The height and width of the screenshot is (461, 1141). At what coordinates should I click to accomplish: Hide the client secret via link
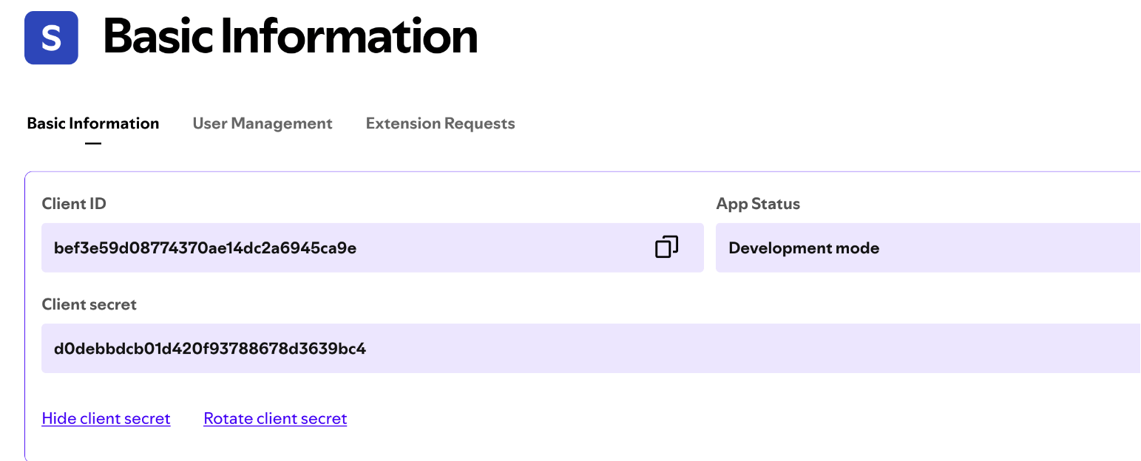(x=106, y=419)
